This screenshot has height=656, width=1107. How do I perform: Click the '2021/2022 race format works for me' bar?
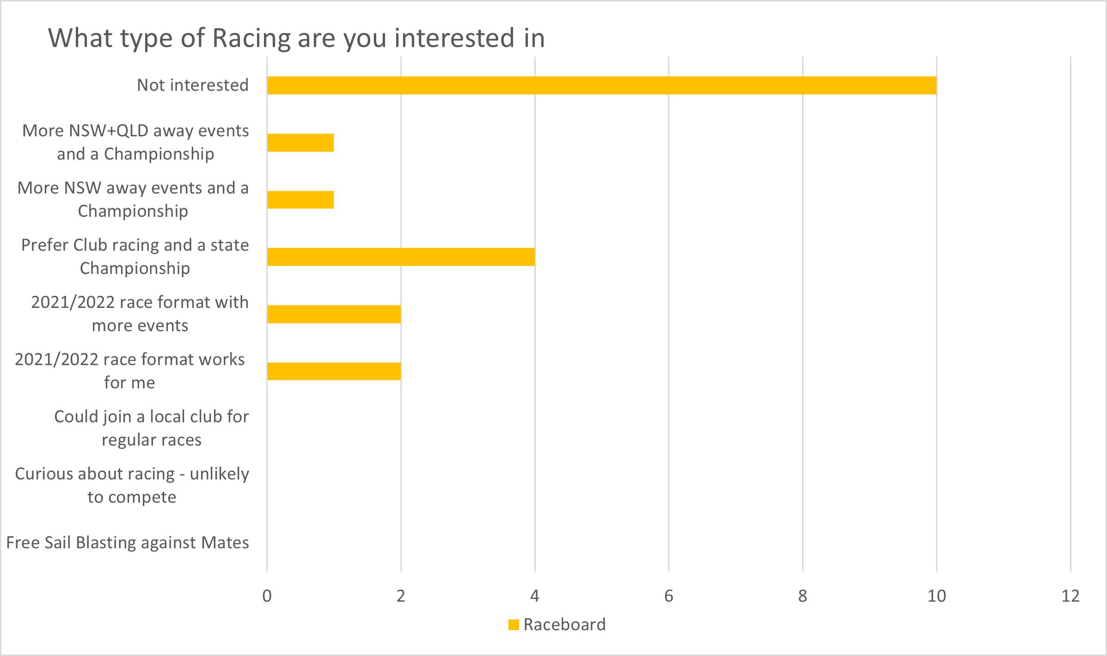(x=334, y=371)
